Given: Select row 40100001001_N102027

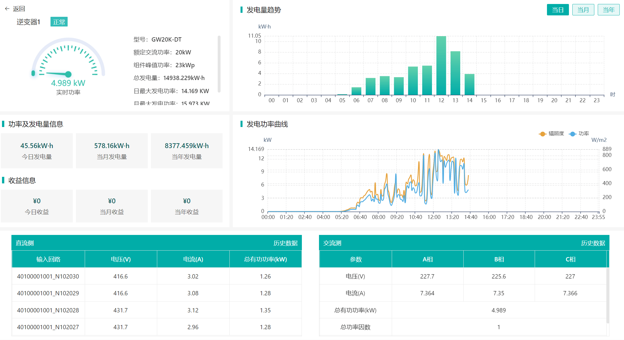Looking at the screenshot, I should [x=157, y=327].
